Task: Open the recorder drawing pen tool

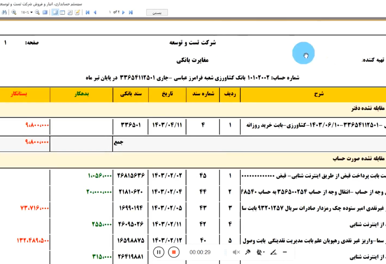Action: (273, 252)
